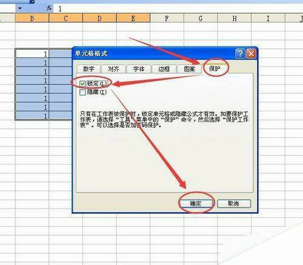
Task: Select column E header
Action: (x=133, y=18)
